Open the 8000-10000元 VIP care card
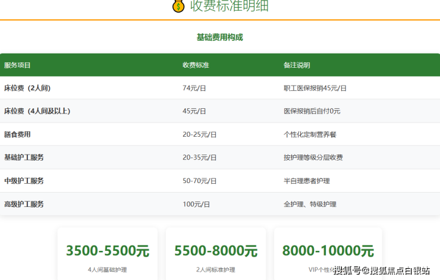The height and width of the screenshot is (280, 440). click(328, 252)
